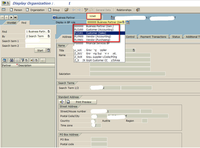Click the address arrows icon near Print Preview
The width and height of the screenshot is (200, 148).
[62, 102]
